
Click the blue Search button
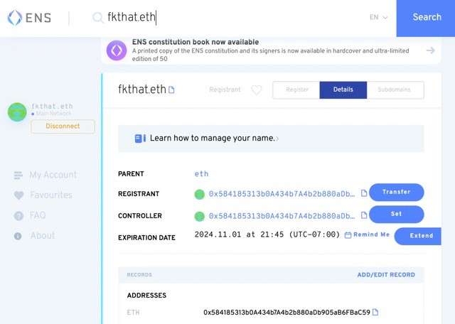point(426,18)
